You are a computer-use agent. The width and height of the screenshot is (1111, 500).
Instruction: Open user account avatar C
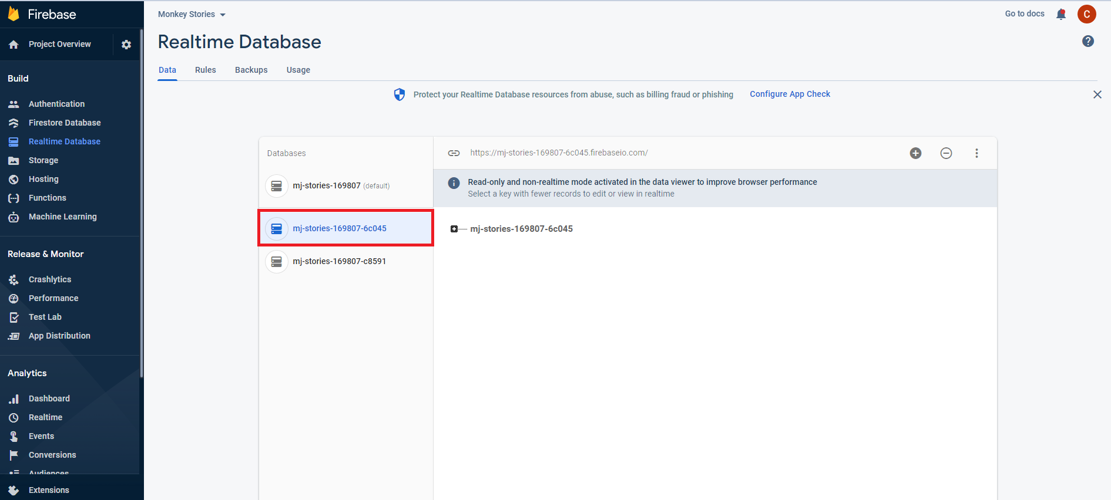[x=1086, y=14]
